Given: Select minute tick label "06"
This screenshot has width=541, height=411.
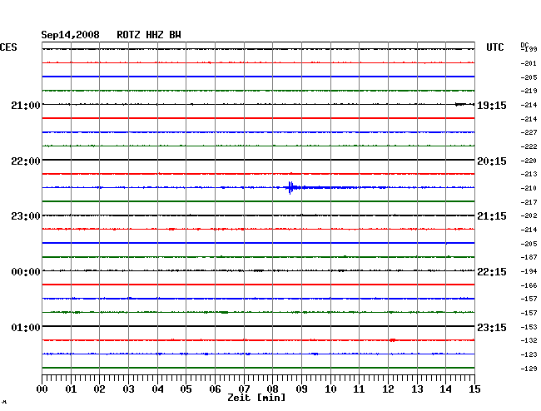Looking at the screenshot, I should [x=215, y=389].
